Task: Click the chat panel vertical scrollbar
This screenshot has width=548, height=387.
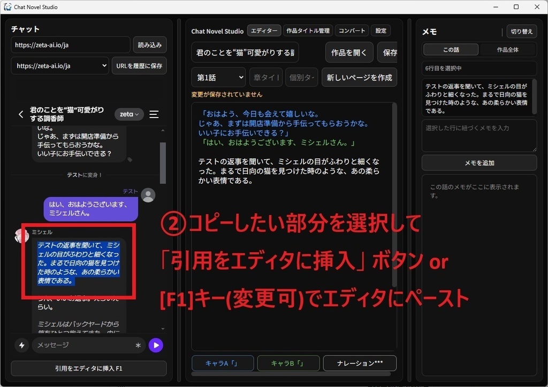Action: click(163, 162)
